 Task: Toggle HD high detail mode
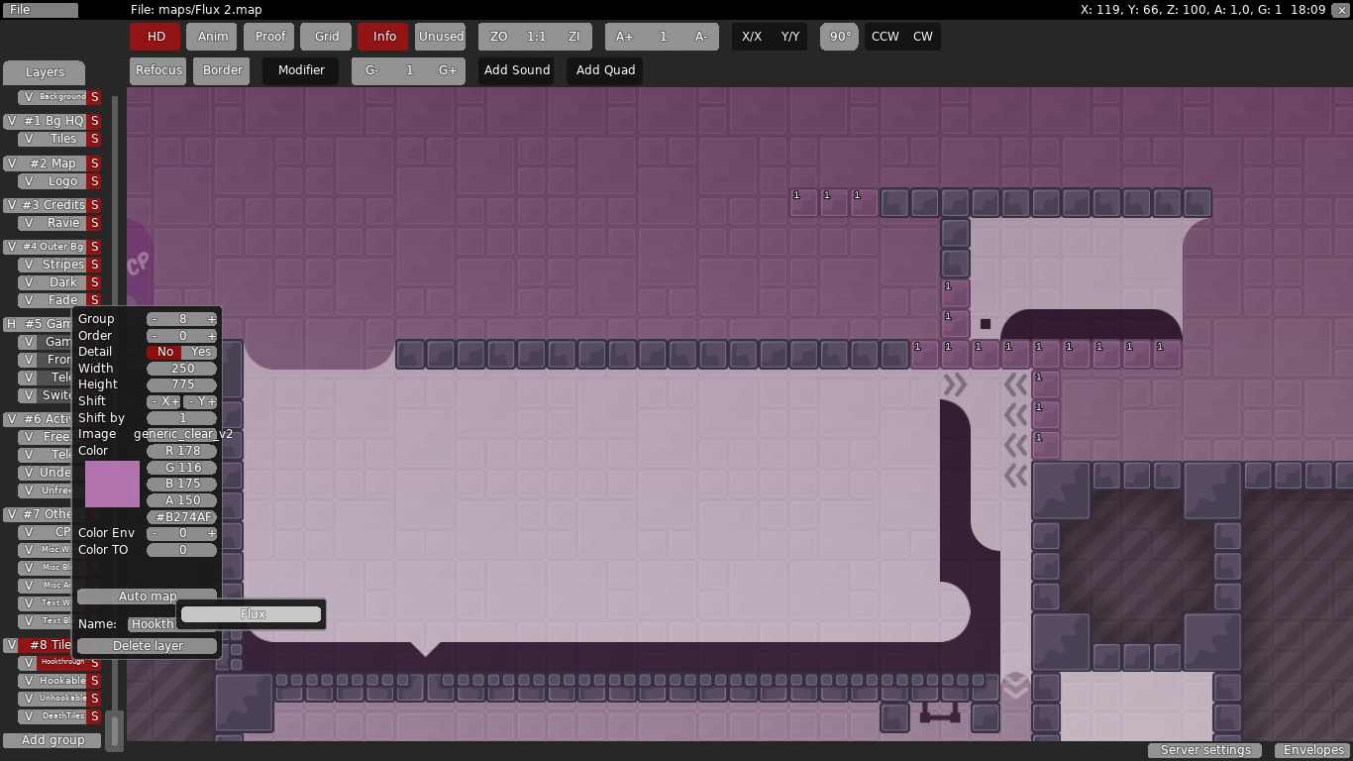(x=156, y=37)
